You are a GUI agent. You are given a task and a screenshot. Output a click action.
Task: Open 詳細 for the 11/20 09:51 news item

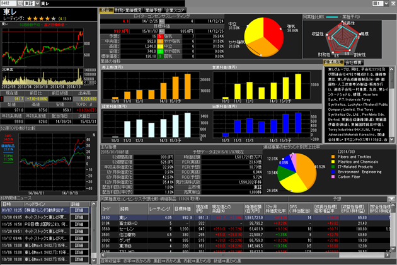pyautogui.click(x=79, y=232)
